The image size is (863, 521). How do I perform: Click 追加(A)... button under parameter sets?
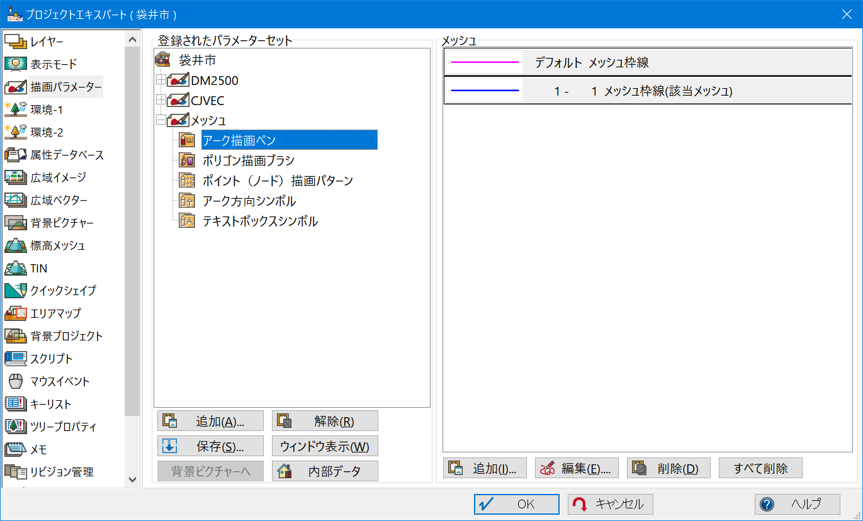point(210,421)
